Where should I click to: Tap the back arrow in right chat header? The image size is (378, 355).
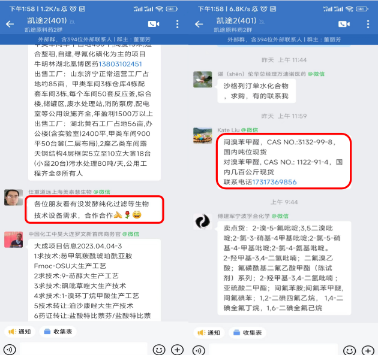[x=199, y=24]
